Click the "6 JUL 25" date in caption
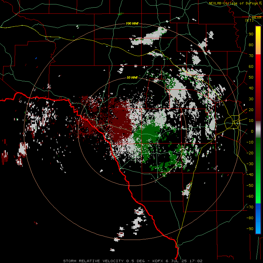This screenshot has width=263, height=263. click(x=176, y=261)
